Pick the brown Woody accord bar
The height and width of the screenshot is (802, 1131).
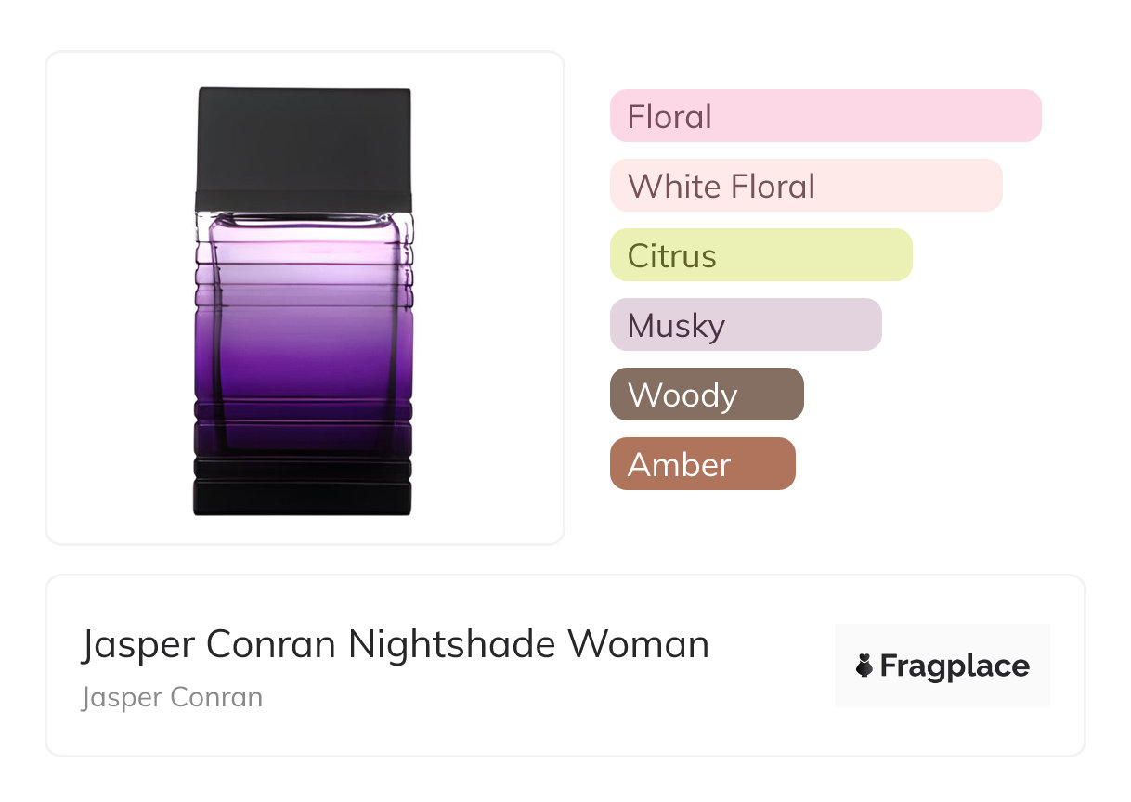click(x=706, y=395)
